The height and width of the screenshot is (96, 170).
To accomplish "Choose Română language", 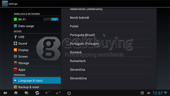I will tap(109, 52).
